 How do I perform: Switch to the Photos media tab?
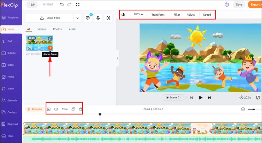point(57,29)
